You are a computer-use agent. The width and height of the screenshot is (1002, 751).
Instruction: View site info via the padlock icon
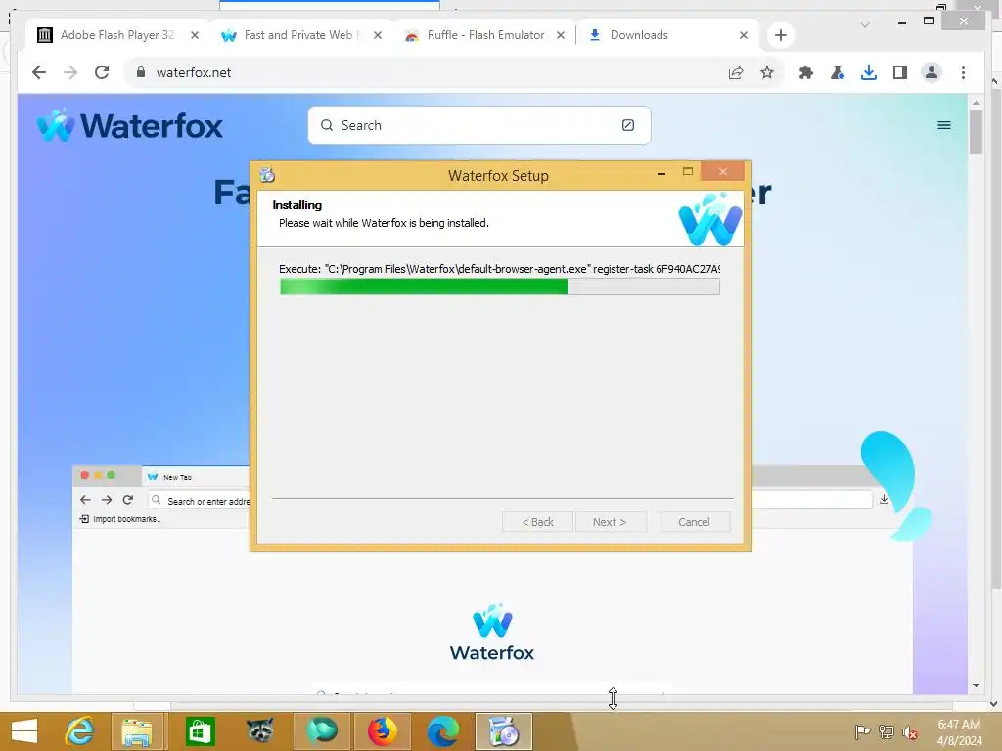point(141,72)
